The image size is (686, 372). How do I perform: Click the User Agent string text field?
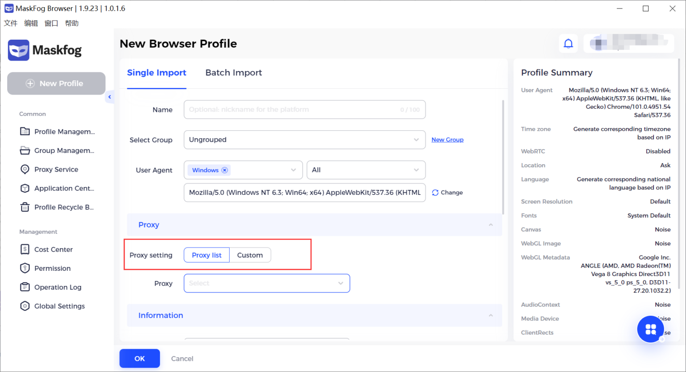[305, 193]
